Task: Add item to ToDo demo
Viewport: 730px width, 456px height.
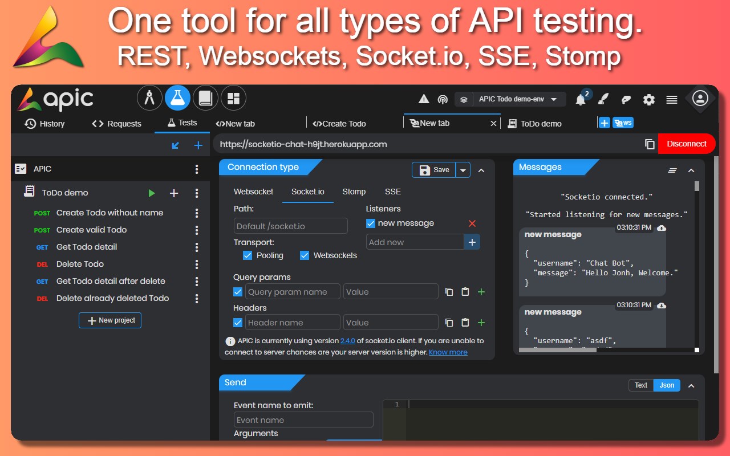Action: tap(174, 193)
